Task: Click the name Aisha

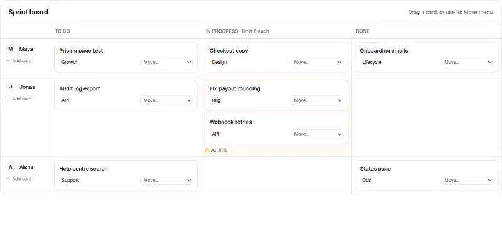Action: coord(26,167)
